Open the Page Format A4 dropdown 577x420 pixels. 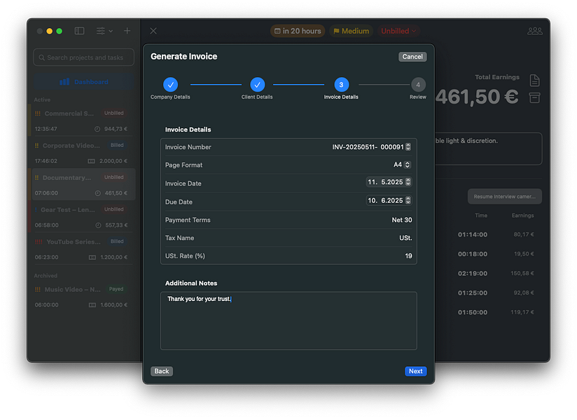click(x=408, y=165)
